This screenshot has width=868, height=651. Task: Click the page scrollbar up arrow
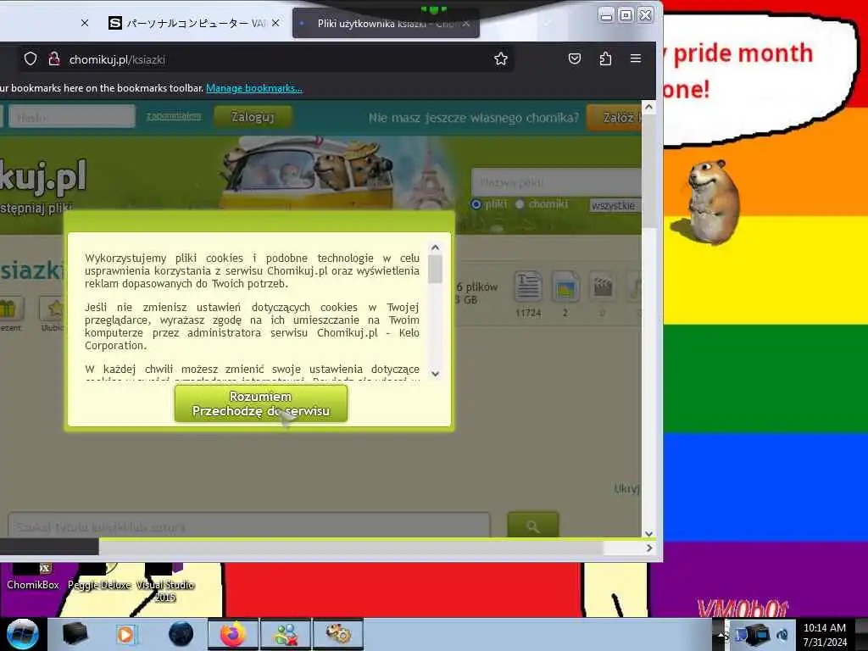(x=648, y=107)
